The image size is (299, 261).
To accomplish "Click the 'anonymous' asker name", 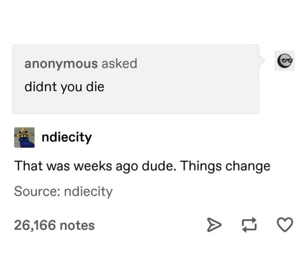I will tap(61, 63).
